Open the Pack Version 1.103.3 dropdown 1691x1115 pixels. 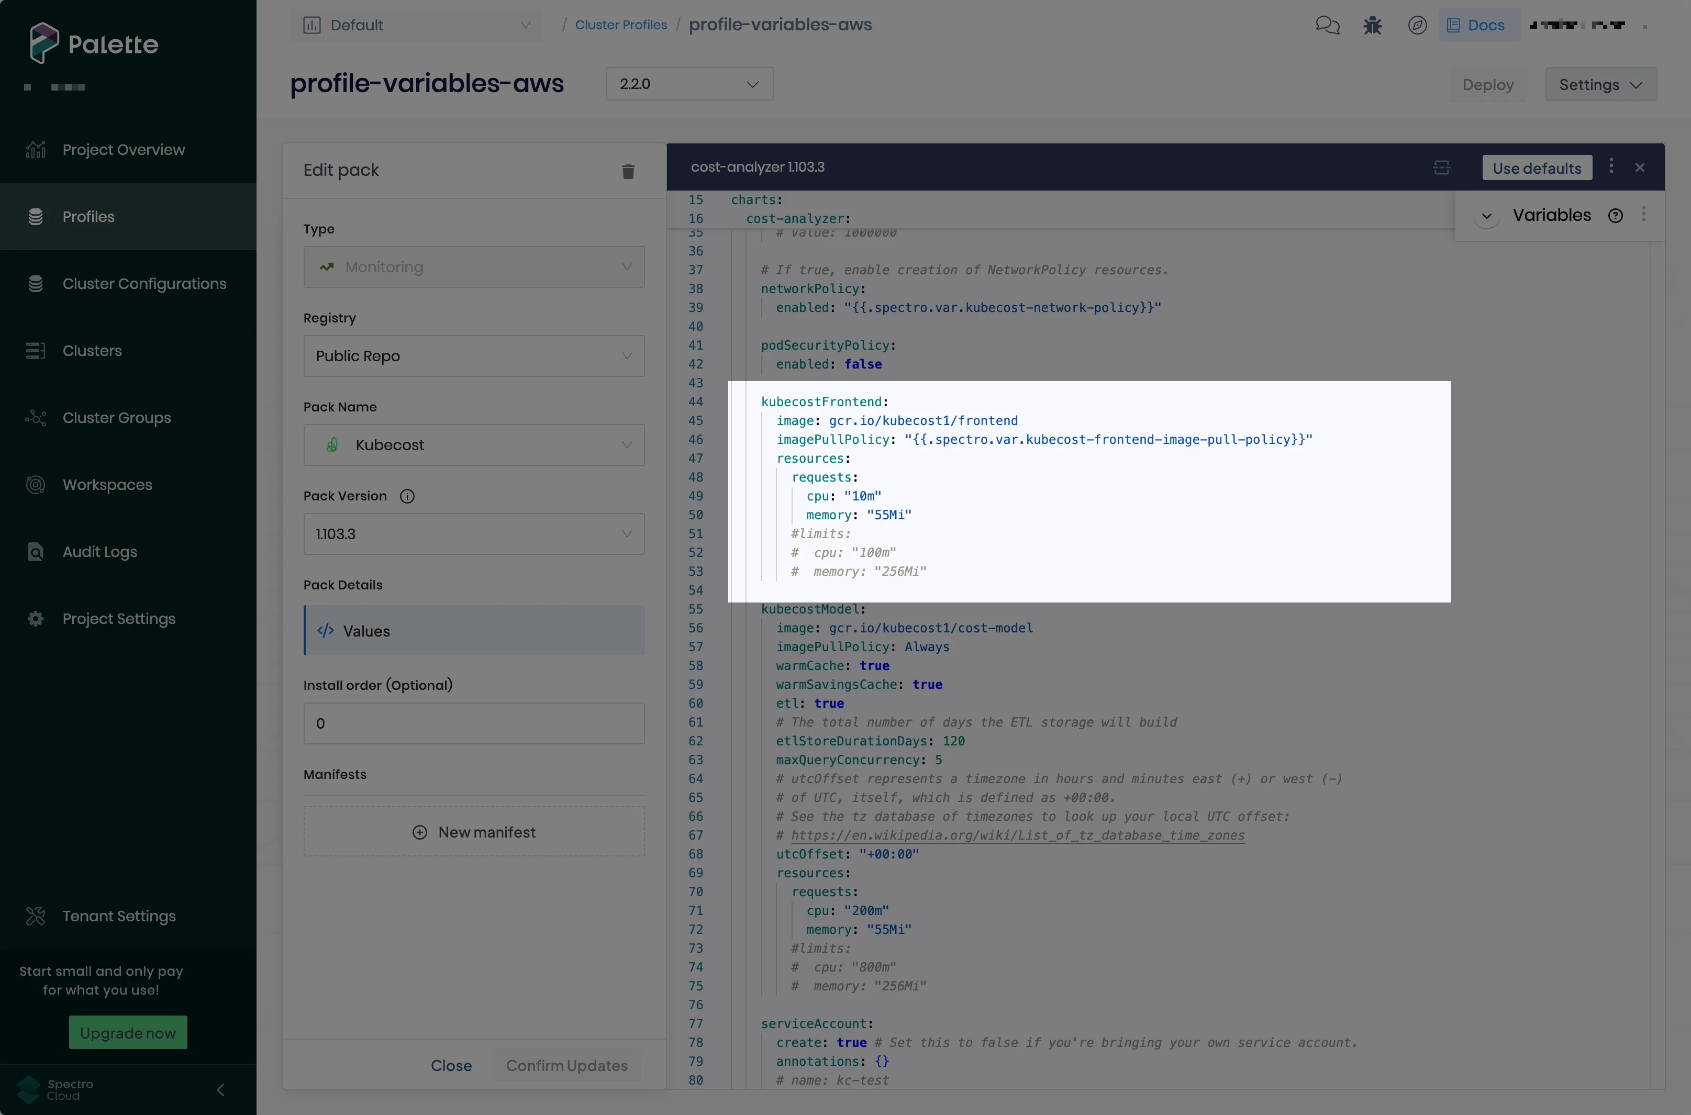tap(473, 533)
